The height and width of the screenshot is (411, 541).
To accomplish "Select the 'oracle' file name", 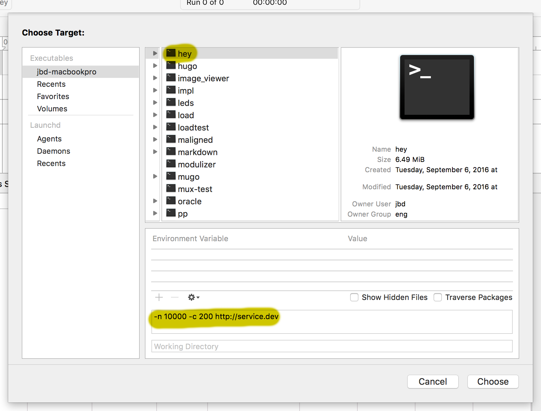I will pos(189,201).
